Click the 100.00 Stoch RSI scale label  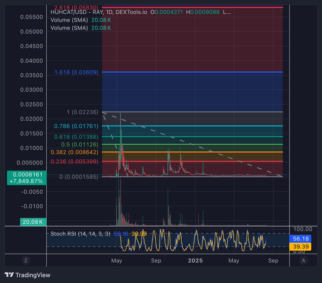coord(303,229)
